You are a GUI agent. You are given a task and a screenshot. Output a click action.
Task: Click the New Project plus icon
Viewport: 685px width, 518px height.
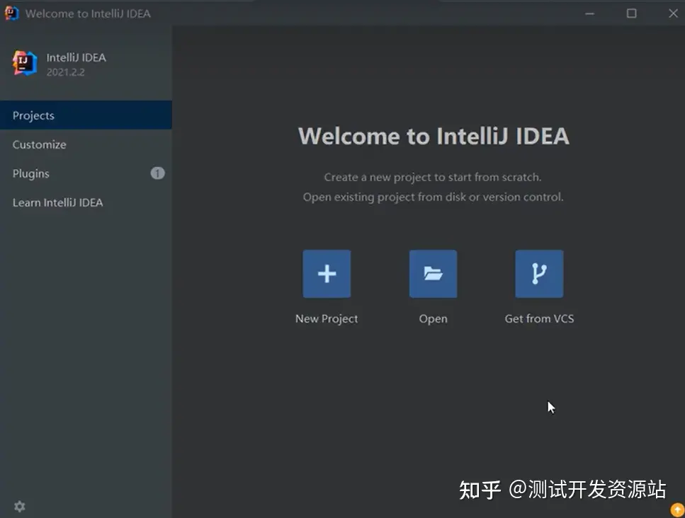[x=327, y=274]
